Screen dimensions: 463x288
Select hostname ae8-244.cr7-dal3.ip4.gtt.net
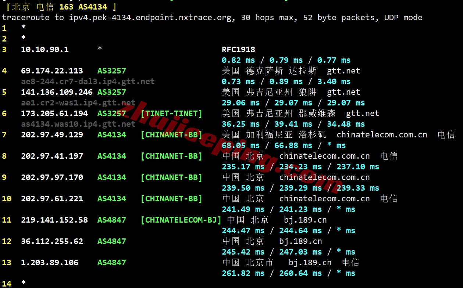tap(88, 82)
